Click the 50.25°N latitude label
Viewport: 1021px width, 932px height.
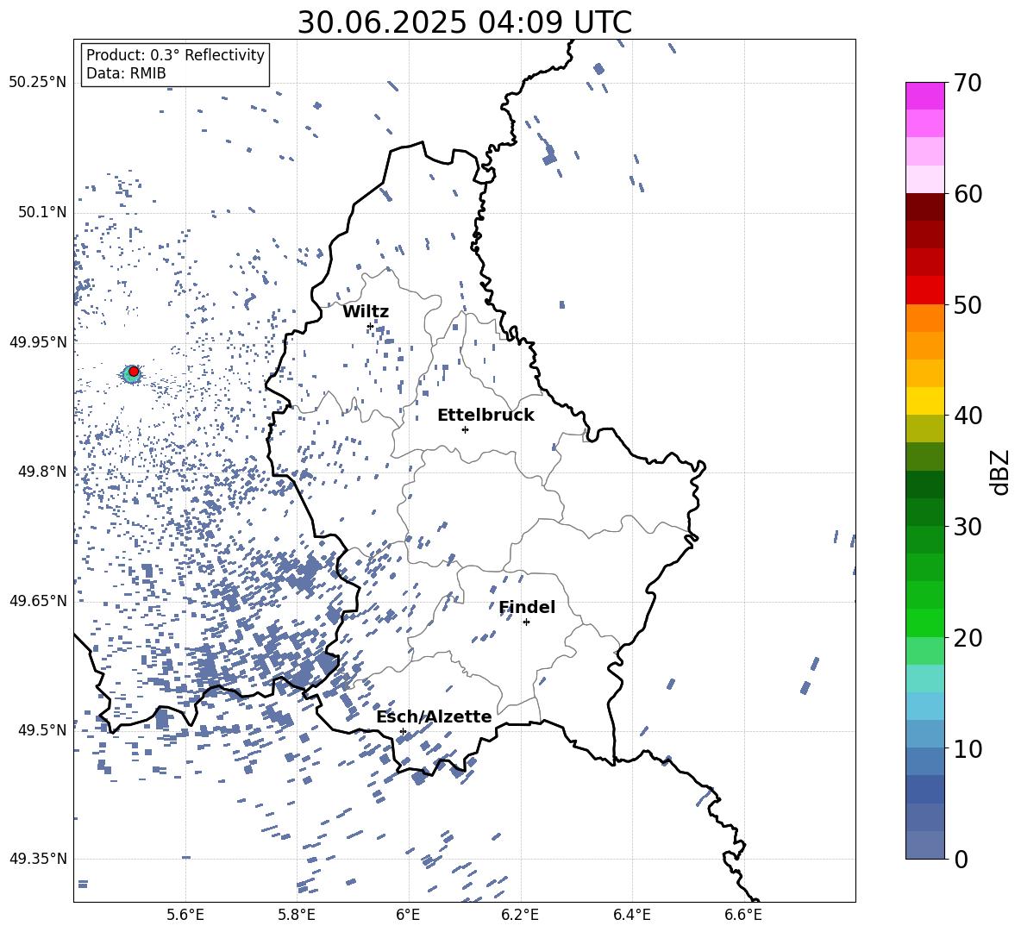click(x=38, y=83)
